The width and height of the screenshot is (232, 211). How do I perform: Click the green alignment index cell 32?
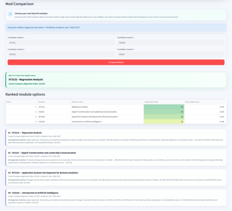coord(164,107)
